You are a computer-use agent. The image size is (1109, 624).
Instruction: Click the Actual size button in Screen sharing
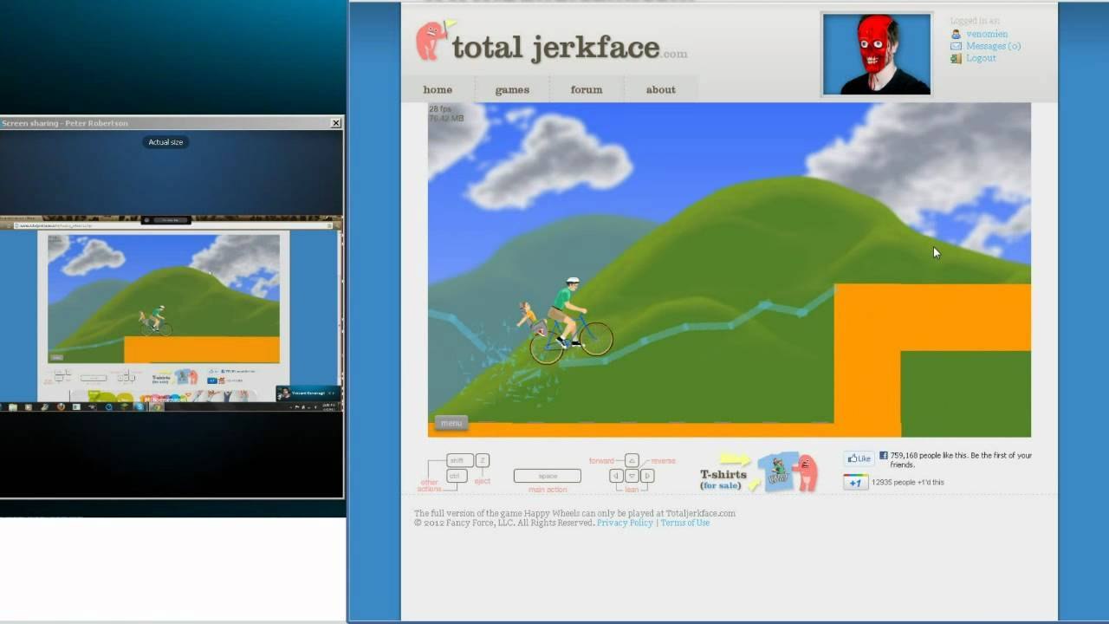point(165,142)
